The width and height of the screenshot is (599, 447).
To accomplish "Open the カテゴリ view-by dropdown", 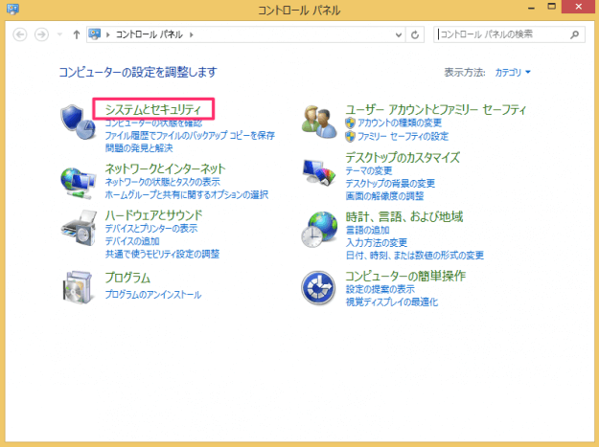I will pyautogui.click(x=513, y=72).
